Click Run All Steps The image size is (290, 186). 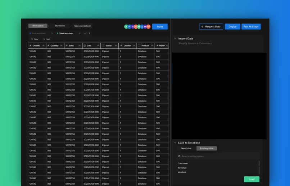point(251,26)
